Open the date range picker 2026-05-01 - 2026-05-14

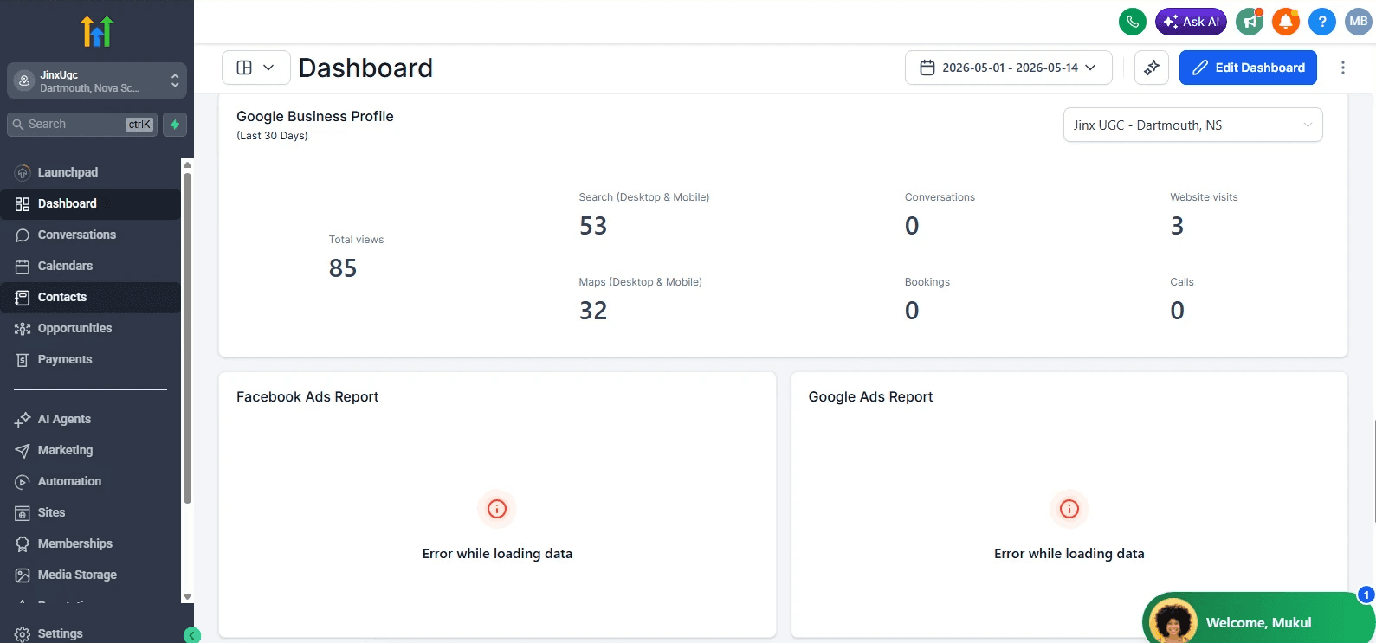pos(1009,68)
